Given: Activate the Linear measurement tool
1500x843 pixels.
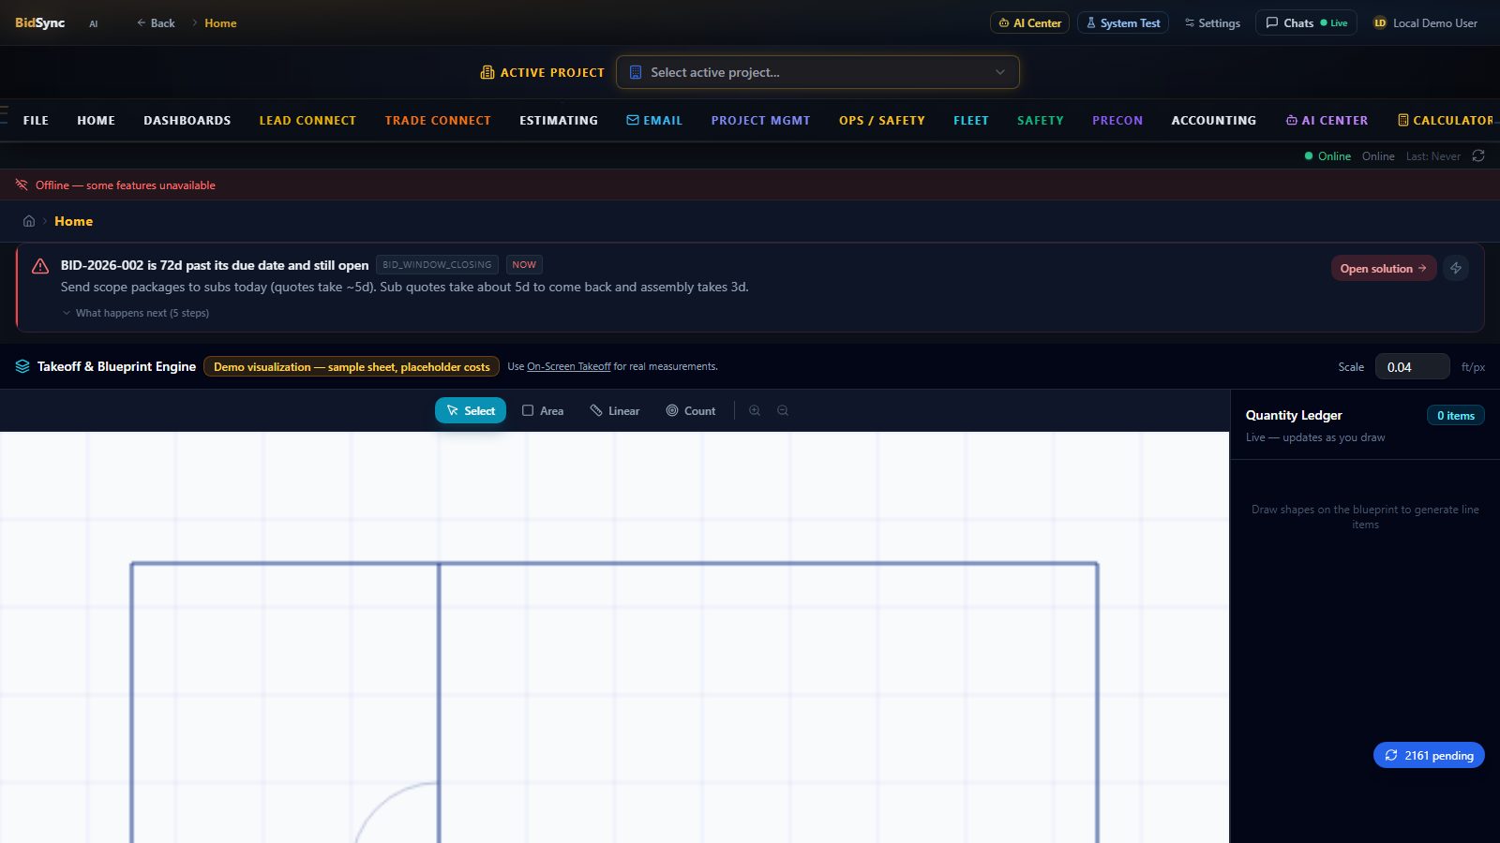Looking at the screenshot, I should (x=615, y=410).
